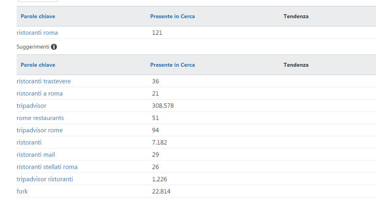Open the 'tripadvisor' keyword link
Screen dimensions: 376x199
[x=31, y=106]
